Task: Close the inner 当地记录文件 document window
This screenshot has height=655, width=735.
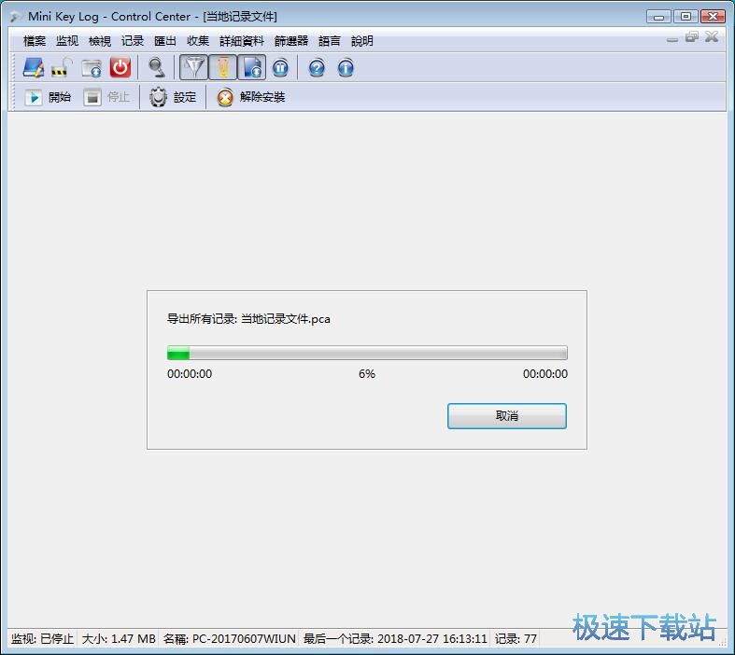Action: coord(712,36)
